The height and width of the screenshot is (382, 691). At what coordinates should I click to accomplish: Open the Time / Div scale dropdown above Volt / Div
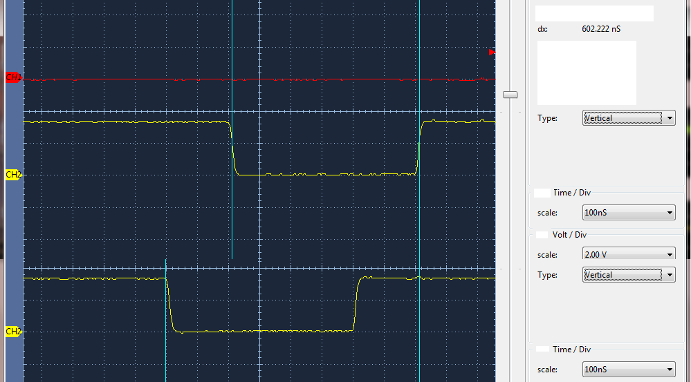[x=629, y=213]
